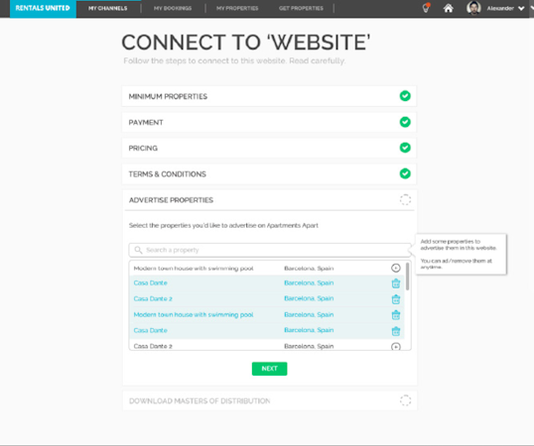Remove highlighted Modern town house with trash icon
The height and width of the screenshot is (446, 534).
pos(395,315)
